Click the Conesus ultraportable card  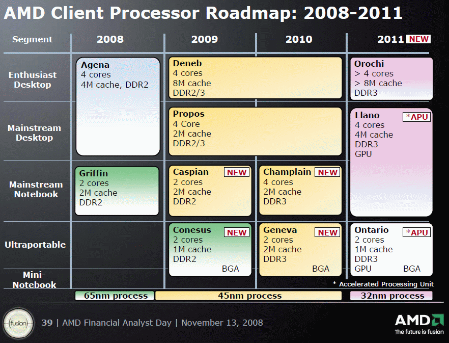210,250
